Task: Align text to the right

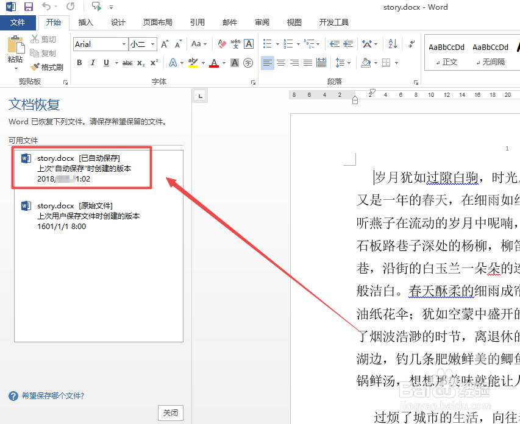Action: [294, 63]
